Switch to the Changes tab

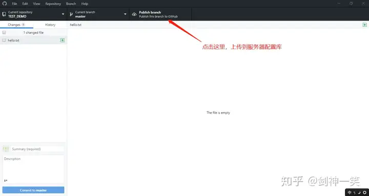coord(16,25)
